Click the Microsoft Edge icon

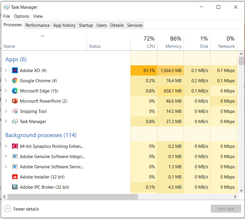point(15,91)
